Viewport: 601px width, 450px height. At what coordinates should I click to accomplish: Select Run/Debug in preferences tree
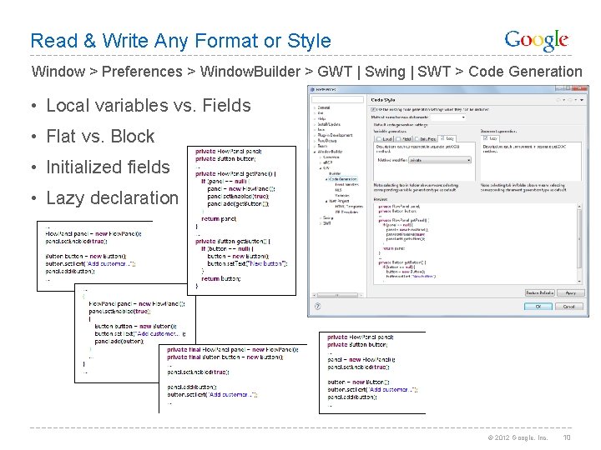click(327, 141)
